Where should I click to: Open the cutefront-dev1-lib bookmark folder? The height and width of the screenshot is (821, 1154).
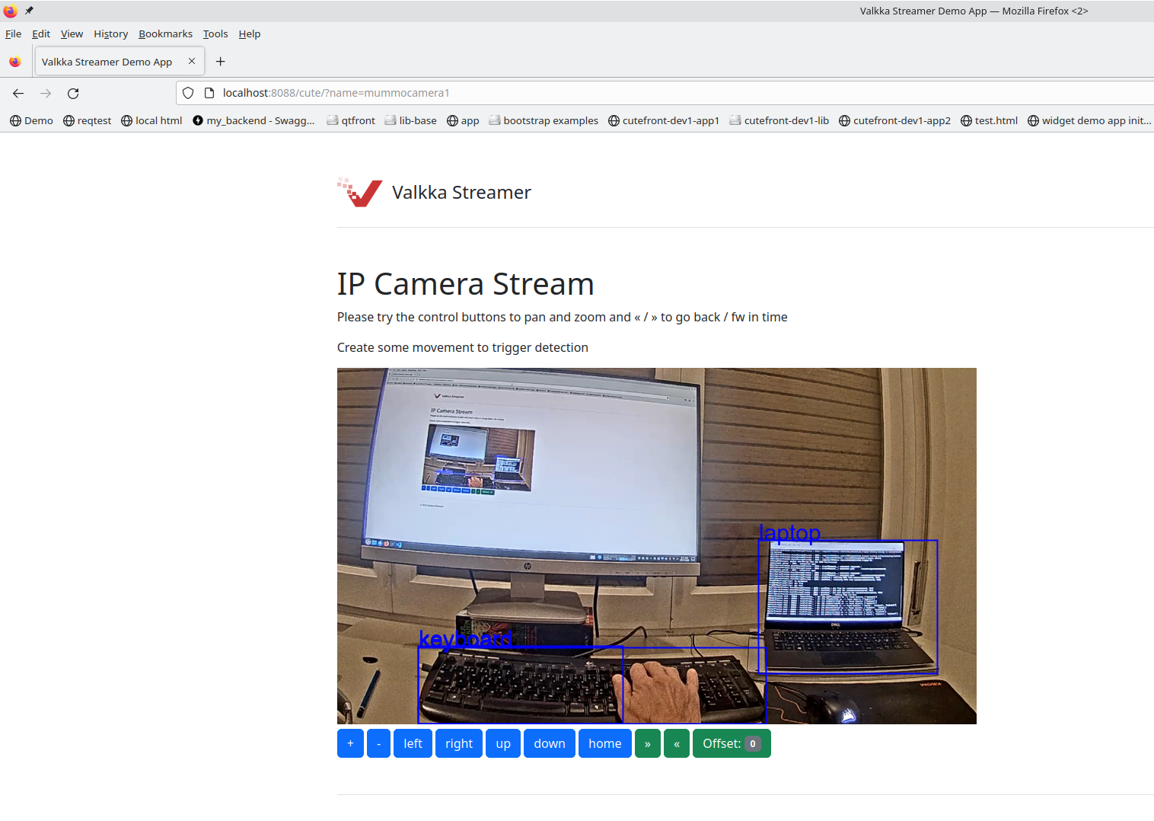(x=779, y=120)
